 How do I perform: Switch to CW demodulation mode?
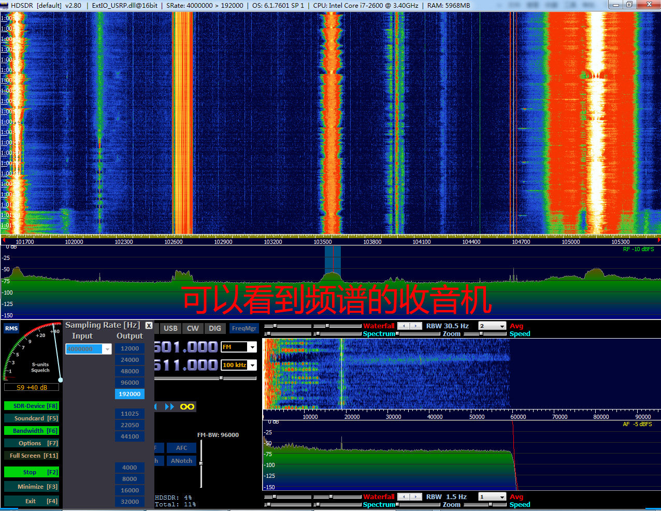193,328
